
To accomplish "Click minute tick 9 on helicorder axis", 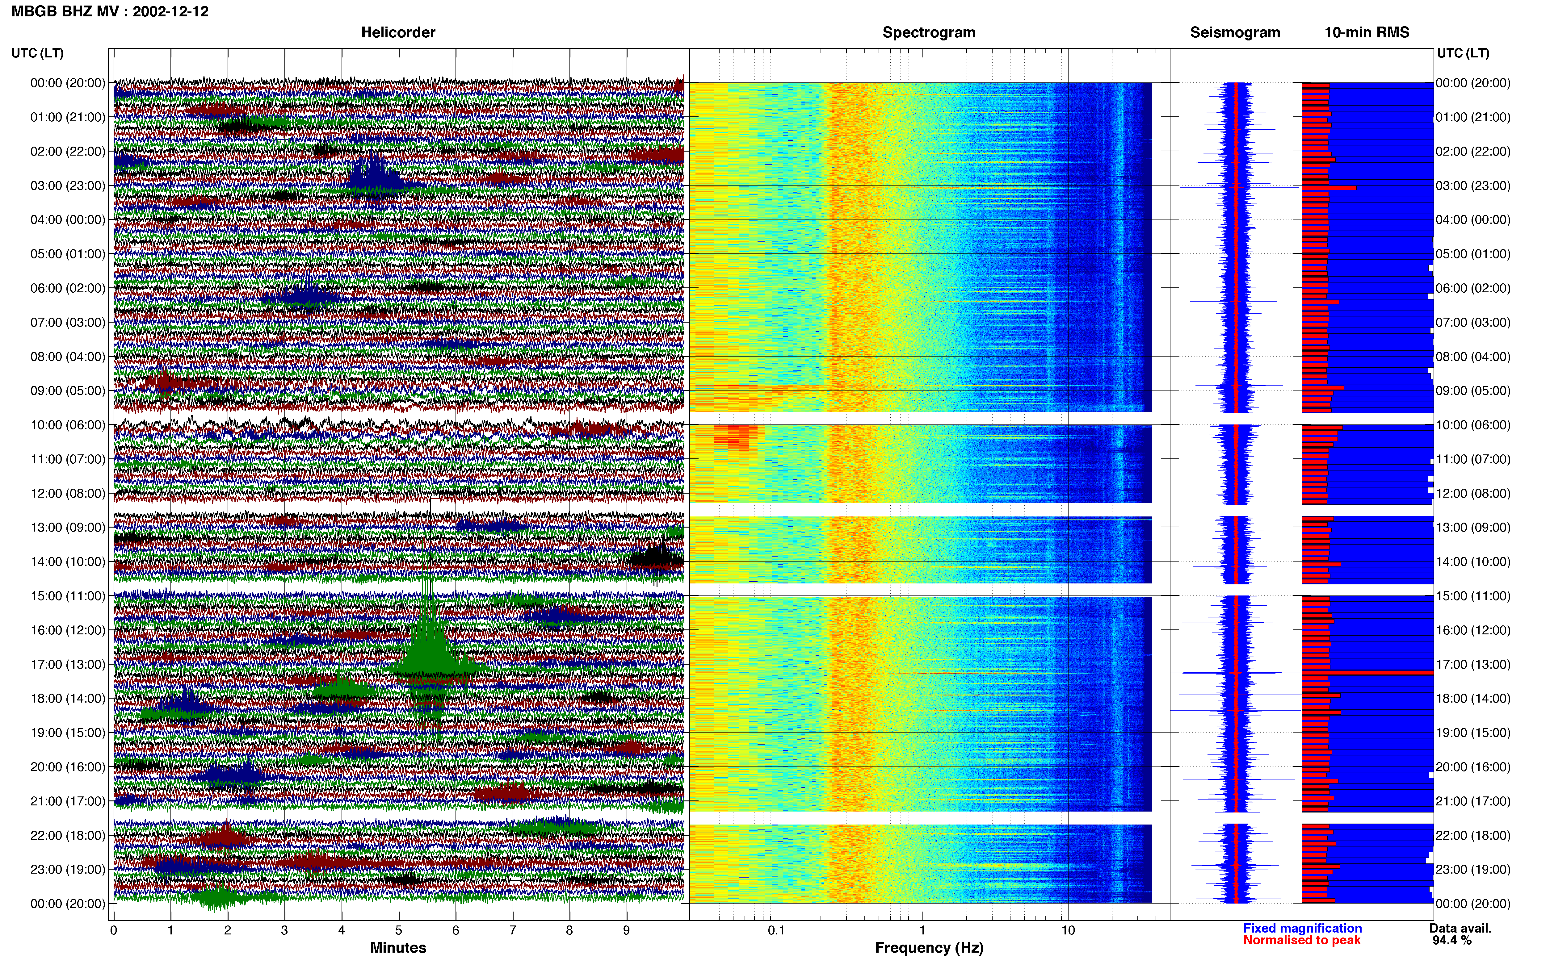I will 626,930.
